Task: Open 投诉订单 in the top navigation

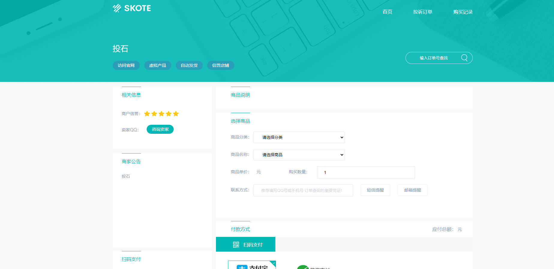Action: coord(422,12)
